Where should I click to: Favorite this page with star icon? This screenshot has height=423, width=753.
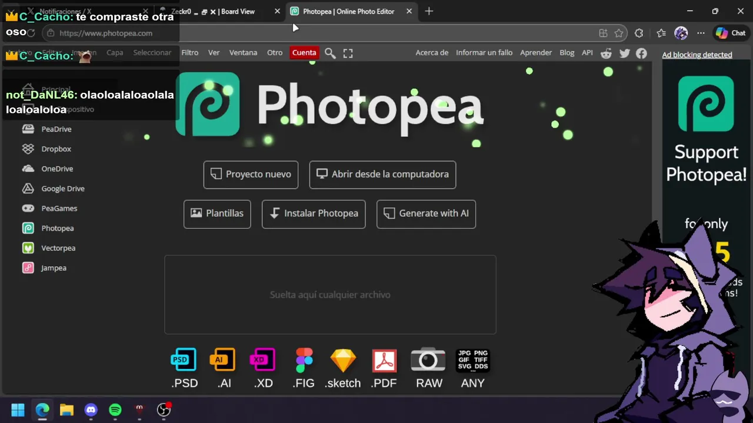tap(619, 33)
